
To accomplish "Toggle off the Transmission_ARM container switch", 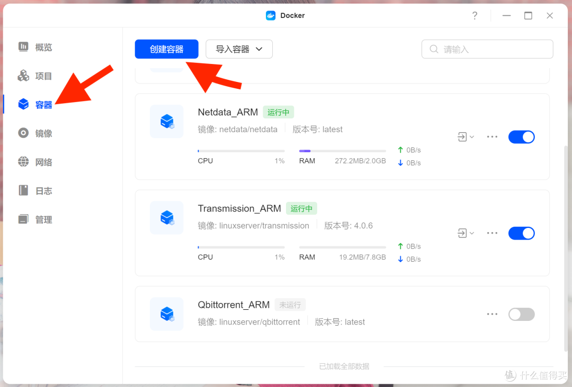I will [x=522, y=233].
